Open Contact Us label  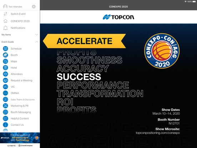[x=17, y=125]
